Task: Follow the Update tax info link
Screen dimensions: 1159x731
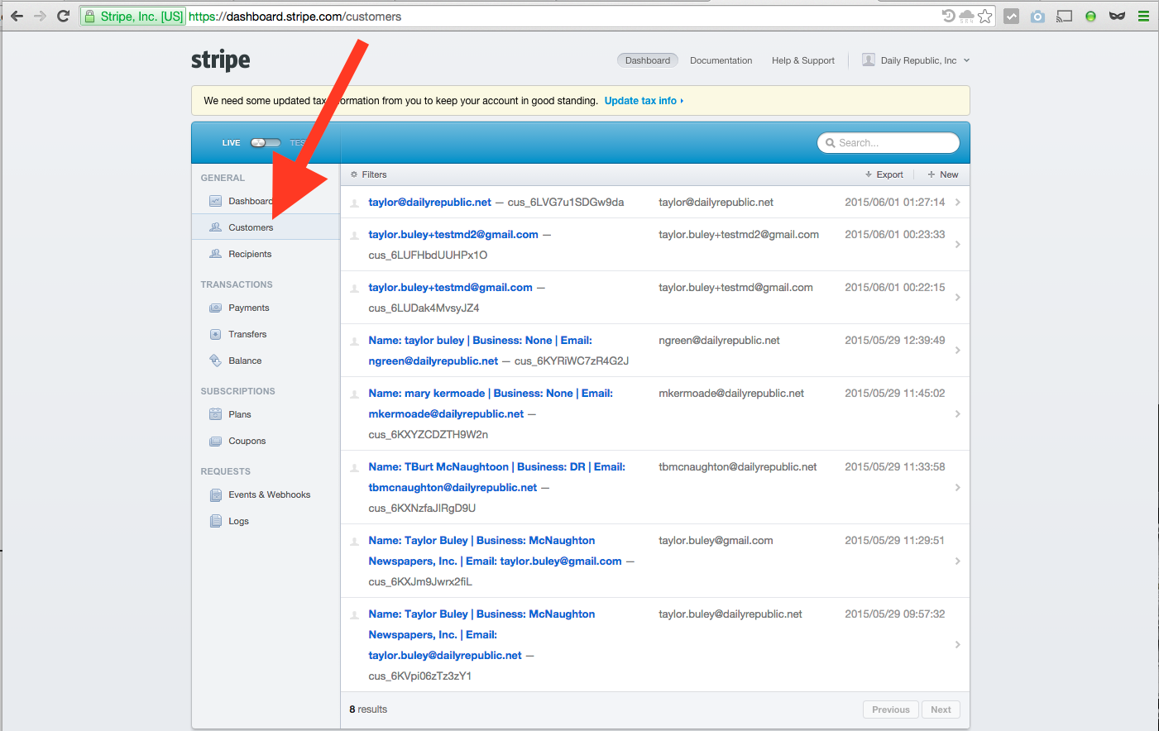Action: click(x=643, y=101)
